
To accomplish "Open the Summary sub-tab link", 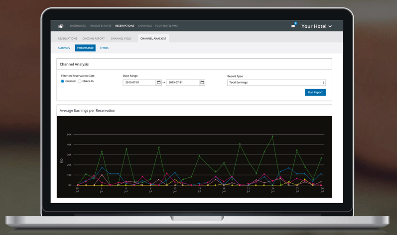I will click(x=64, y=48).
